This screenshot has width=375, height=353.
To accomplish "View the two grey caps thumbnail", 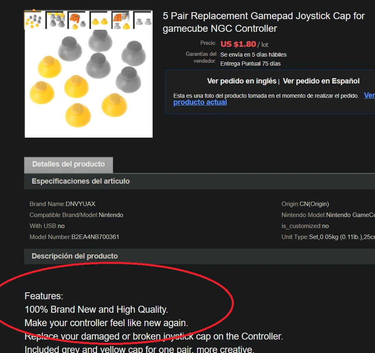I will pos(143,20).
